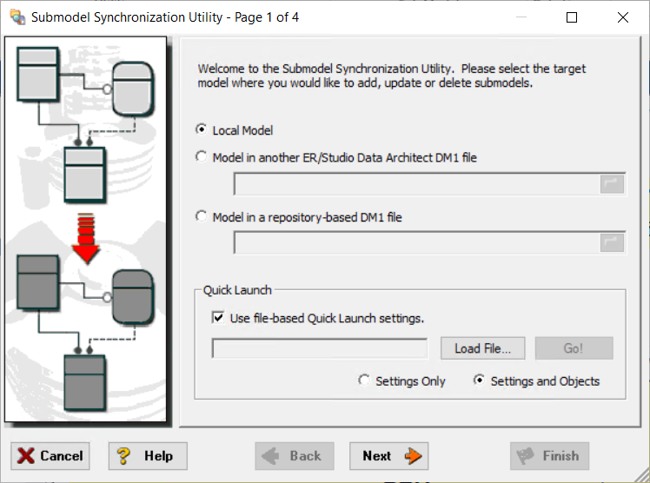Click the Finish button

pyautogui.click(x=550, y=456)
